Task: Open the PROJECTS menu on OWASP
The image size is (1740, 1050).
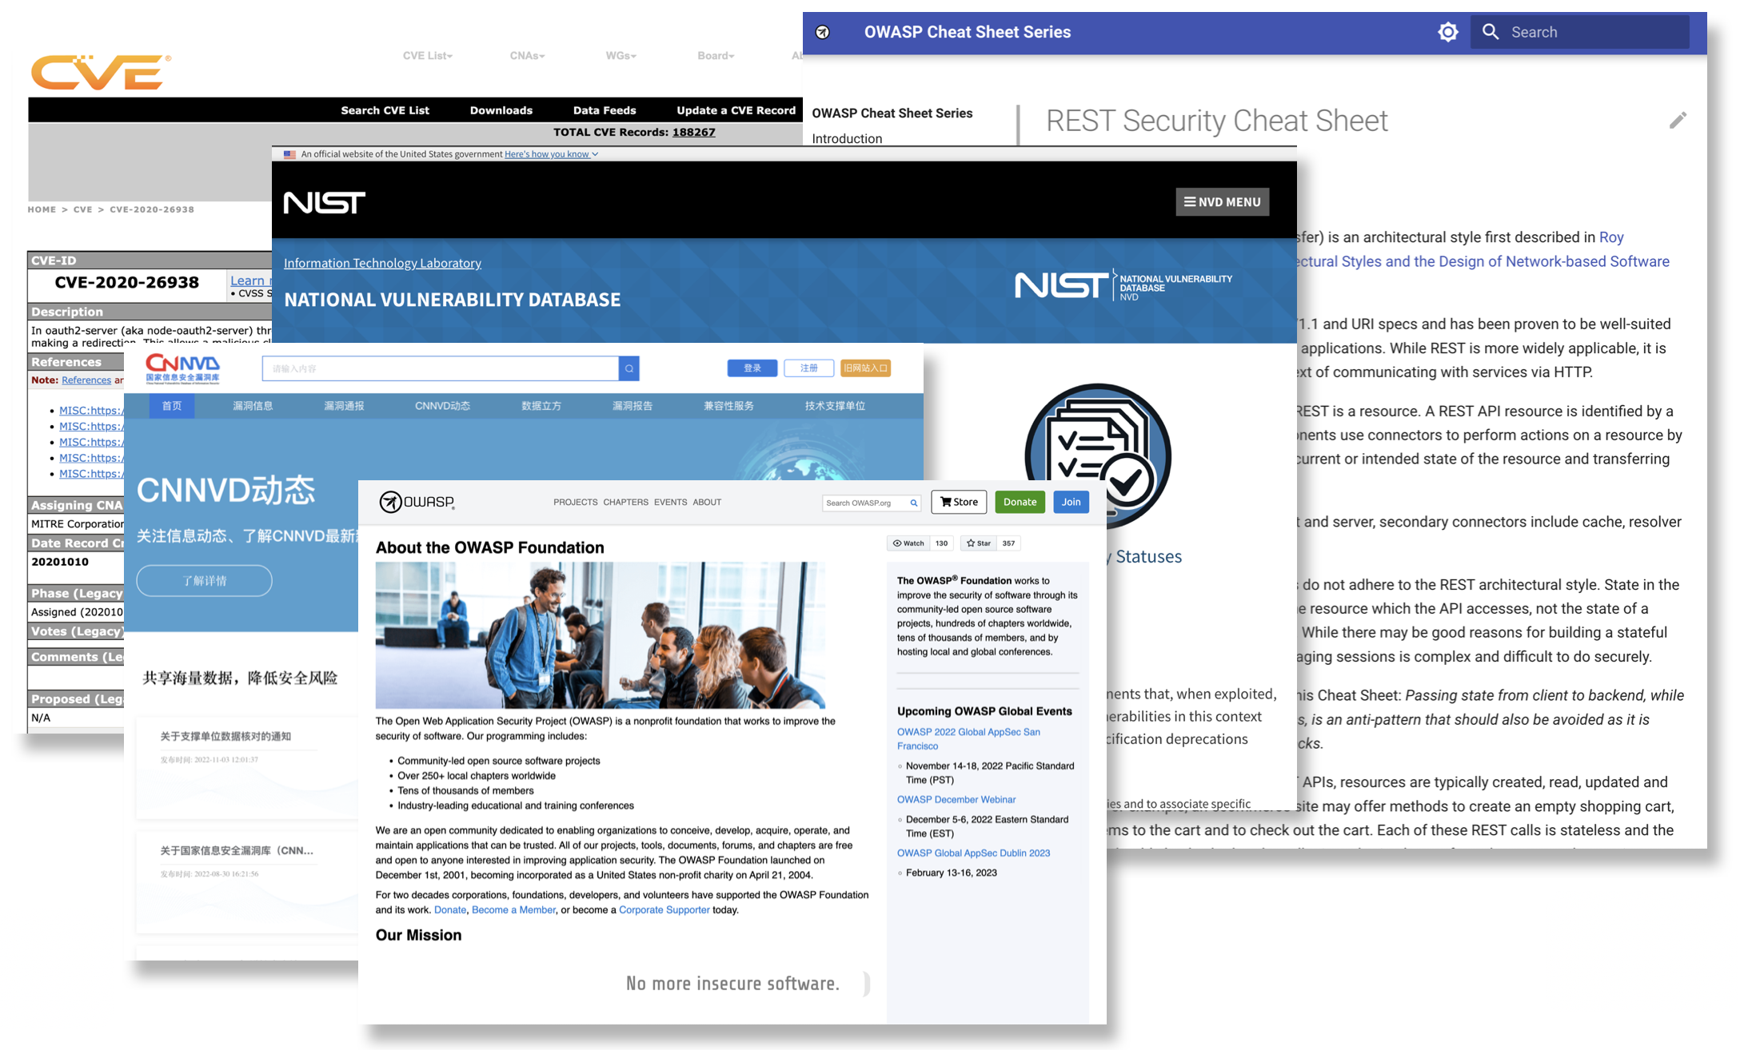Action: pyautogui.click(x=575, y=502)
